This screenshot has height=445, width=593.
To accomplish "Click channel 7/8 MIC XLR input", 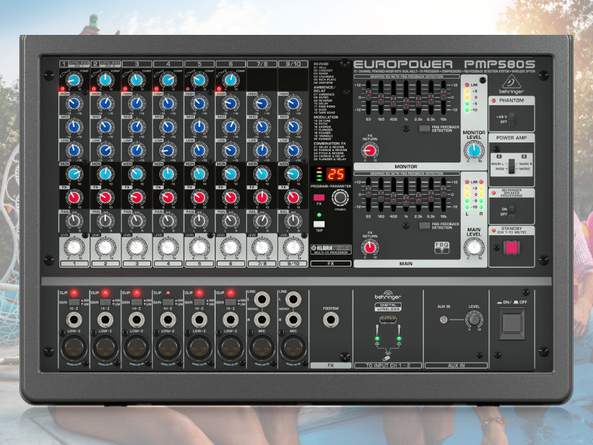I will pos(262,348).
